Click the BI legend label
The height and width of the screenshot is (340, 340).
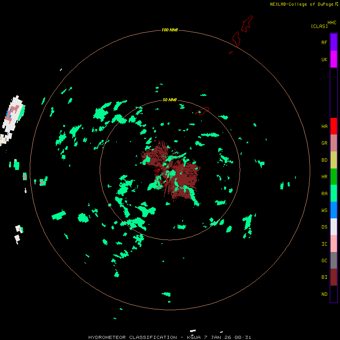(x=324, y=277)
